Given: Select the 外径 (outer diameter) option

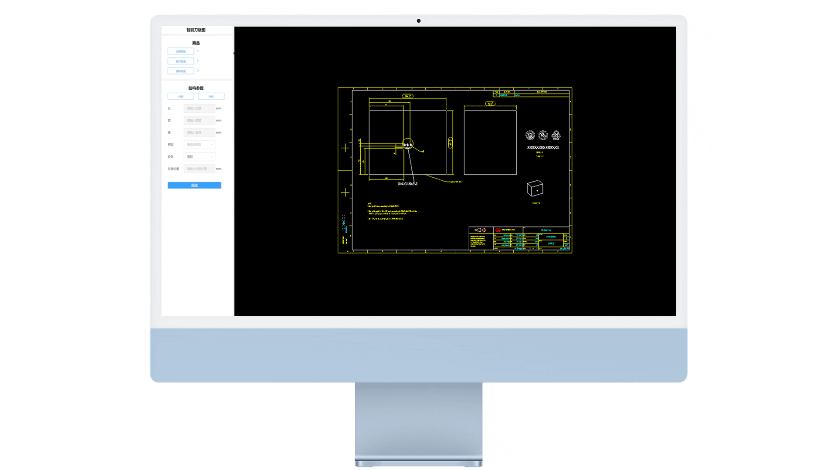Looking at the screenshot, I should [x=211, y=96].
